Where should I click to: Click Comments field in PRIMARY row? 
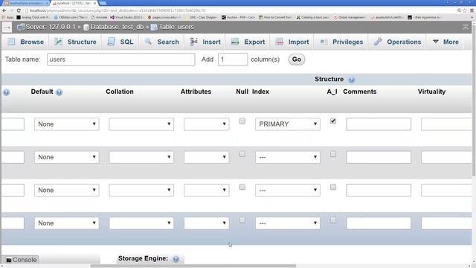(379, 124)
